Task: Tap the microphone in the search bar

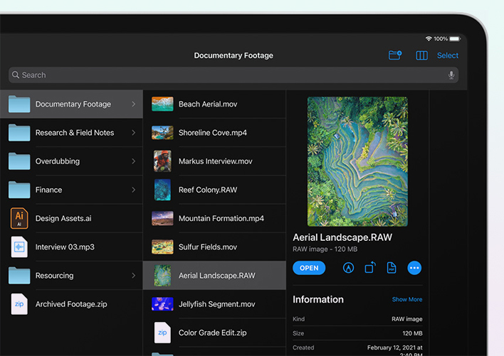Action: pyautogui.click(x=451, y=75)
